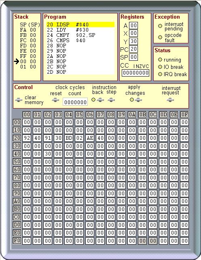Select the A register field
Image resolution: width=201 pixels, height=260 pixels.
[133, 26]
